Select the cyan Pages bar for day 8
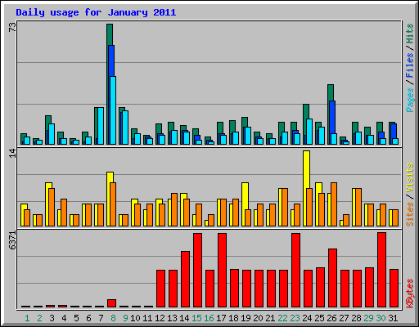 113,110
